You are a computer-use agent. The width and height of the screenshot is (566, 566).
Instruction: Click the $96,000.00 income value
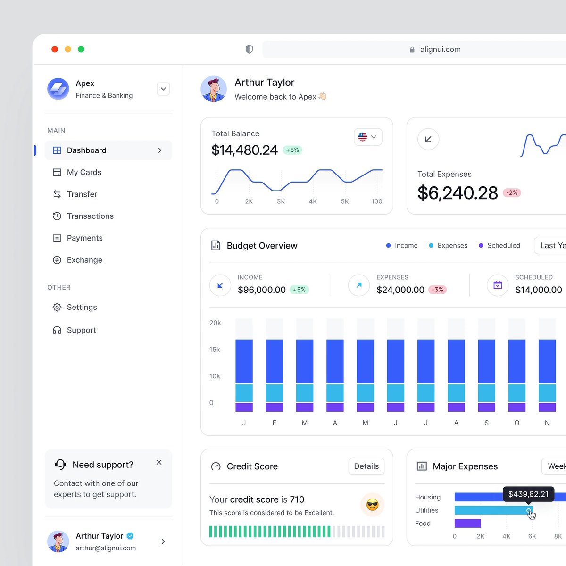coord(262,290)
